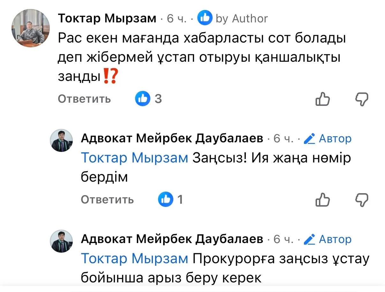View the lawyer's avatar on the second reply
The image size is (385, 292).
(x=61, y=241)
